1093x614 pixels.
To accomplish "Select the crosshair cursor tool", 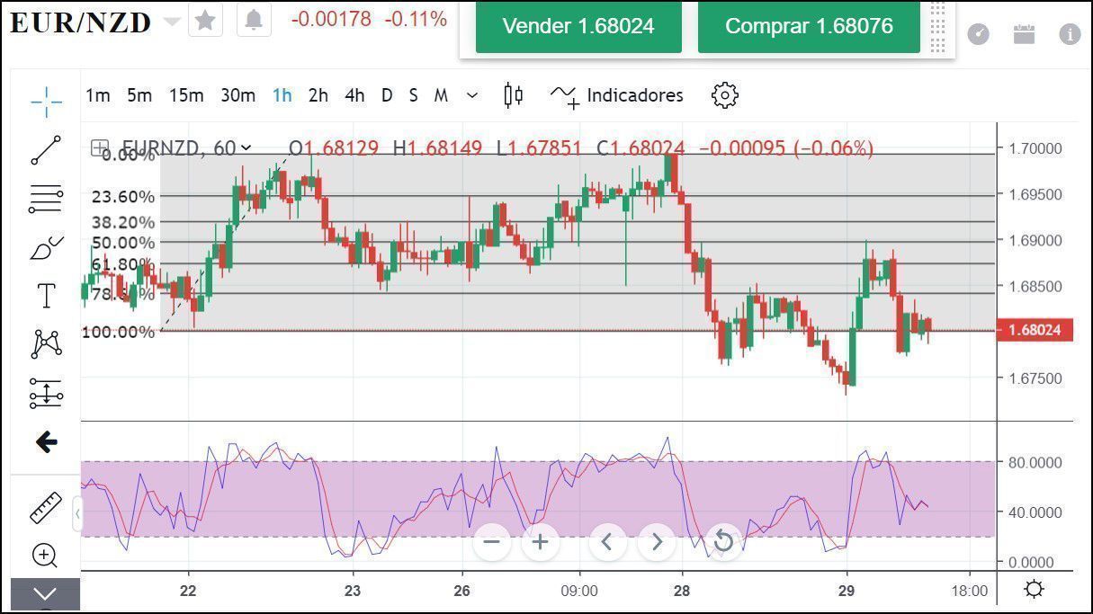I will tap(45, 102).
